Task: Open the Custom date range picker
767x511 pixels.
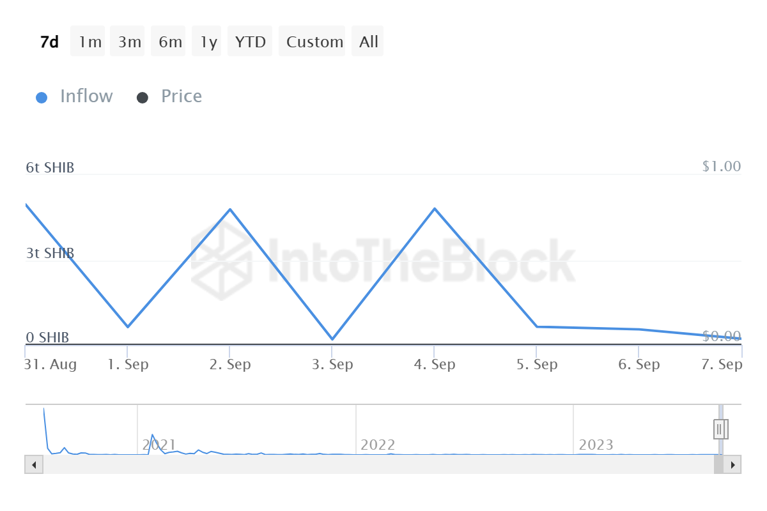Action: click(x=314, y=42)
